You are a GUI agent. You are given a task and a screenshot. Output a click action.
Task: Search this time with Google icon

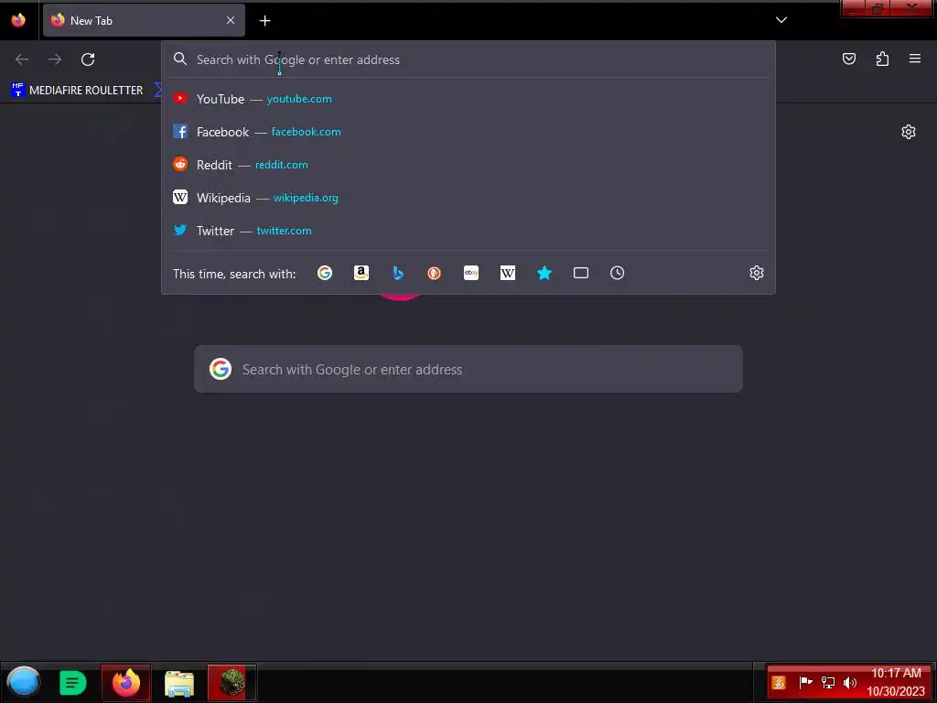(325, 273)
